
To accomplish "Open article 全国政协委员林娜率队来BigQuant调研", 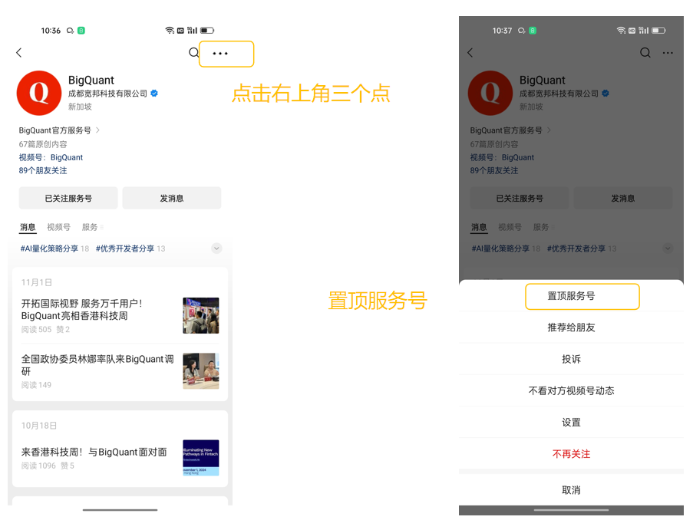I will (x=97, y=365).
